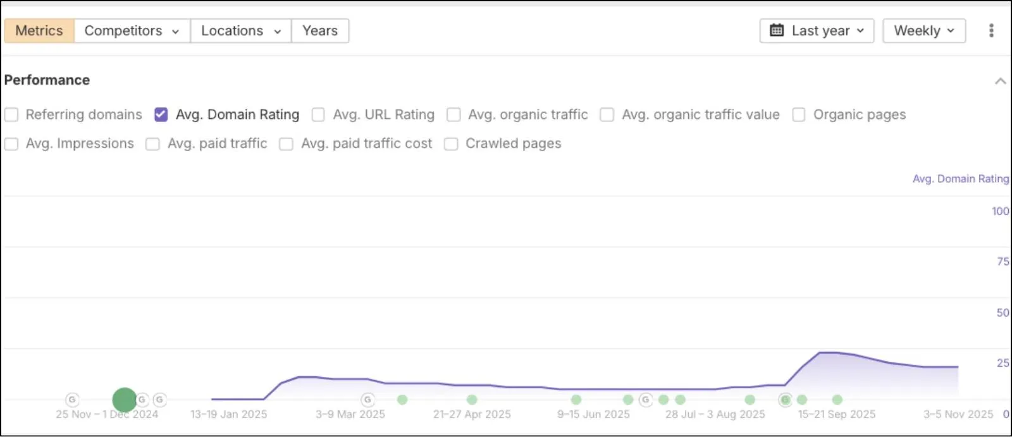Enable the Referring domains checkbox
The height and width of the screenshot is (437, 1012).
click(x=11, y=114)
